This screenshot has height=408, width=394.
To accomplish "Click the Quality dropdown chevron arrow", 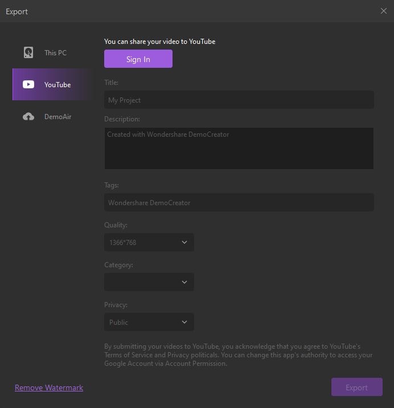I will coord(184,242).
